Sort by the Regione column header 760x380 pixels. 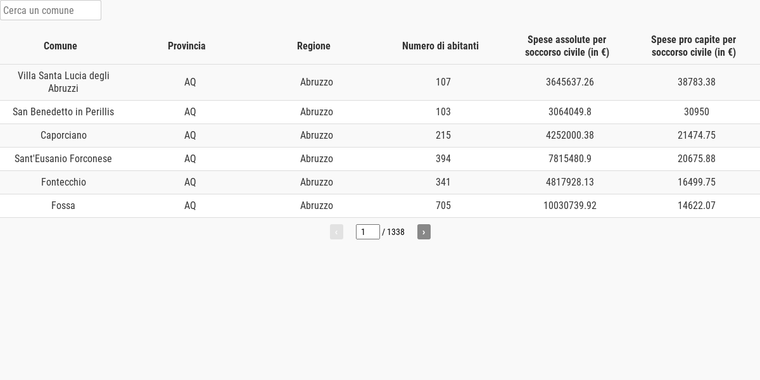(313, 46)
